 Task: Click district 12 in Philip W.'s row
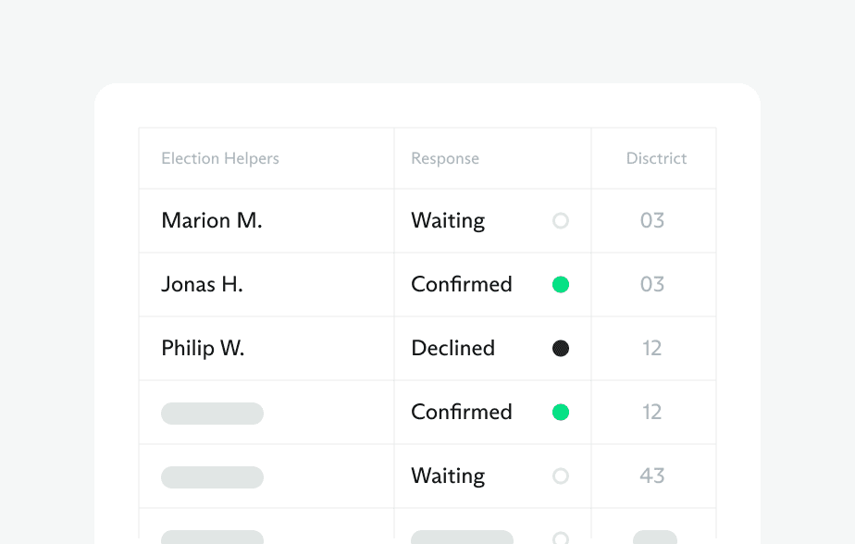[652, 349]
